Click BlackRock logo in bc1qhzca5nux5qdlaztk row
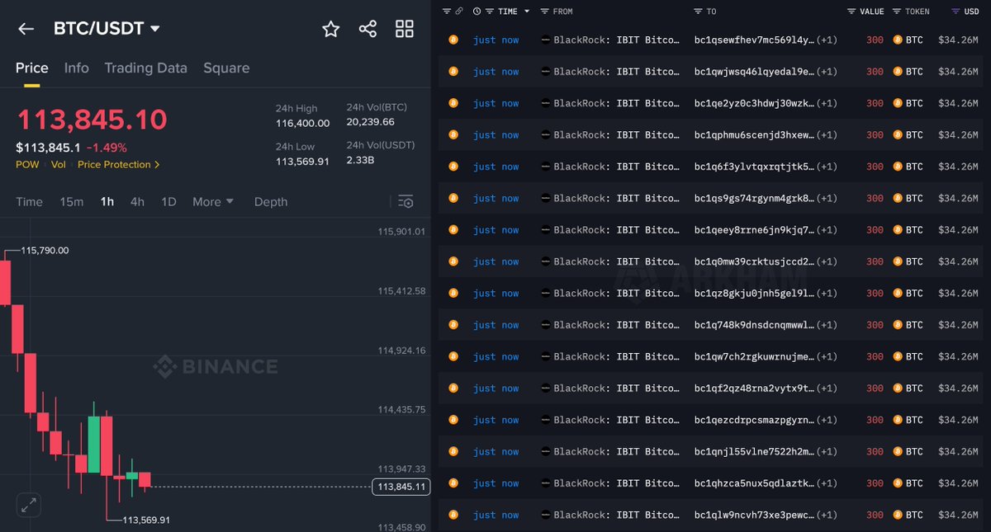The image size is (991, 532). [546, 483]
